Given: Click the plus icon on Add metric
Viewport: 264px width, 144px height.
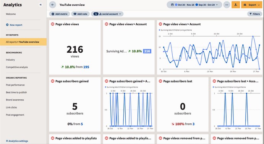Looking at the screenshot, I should coord(53,14).
